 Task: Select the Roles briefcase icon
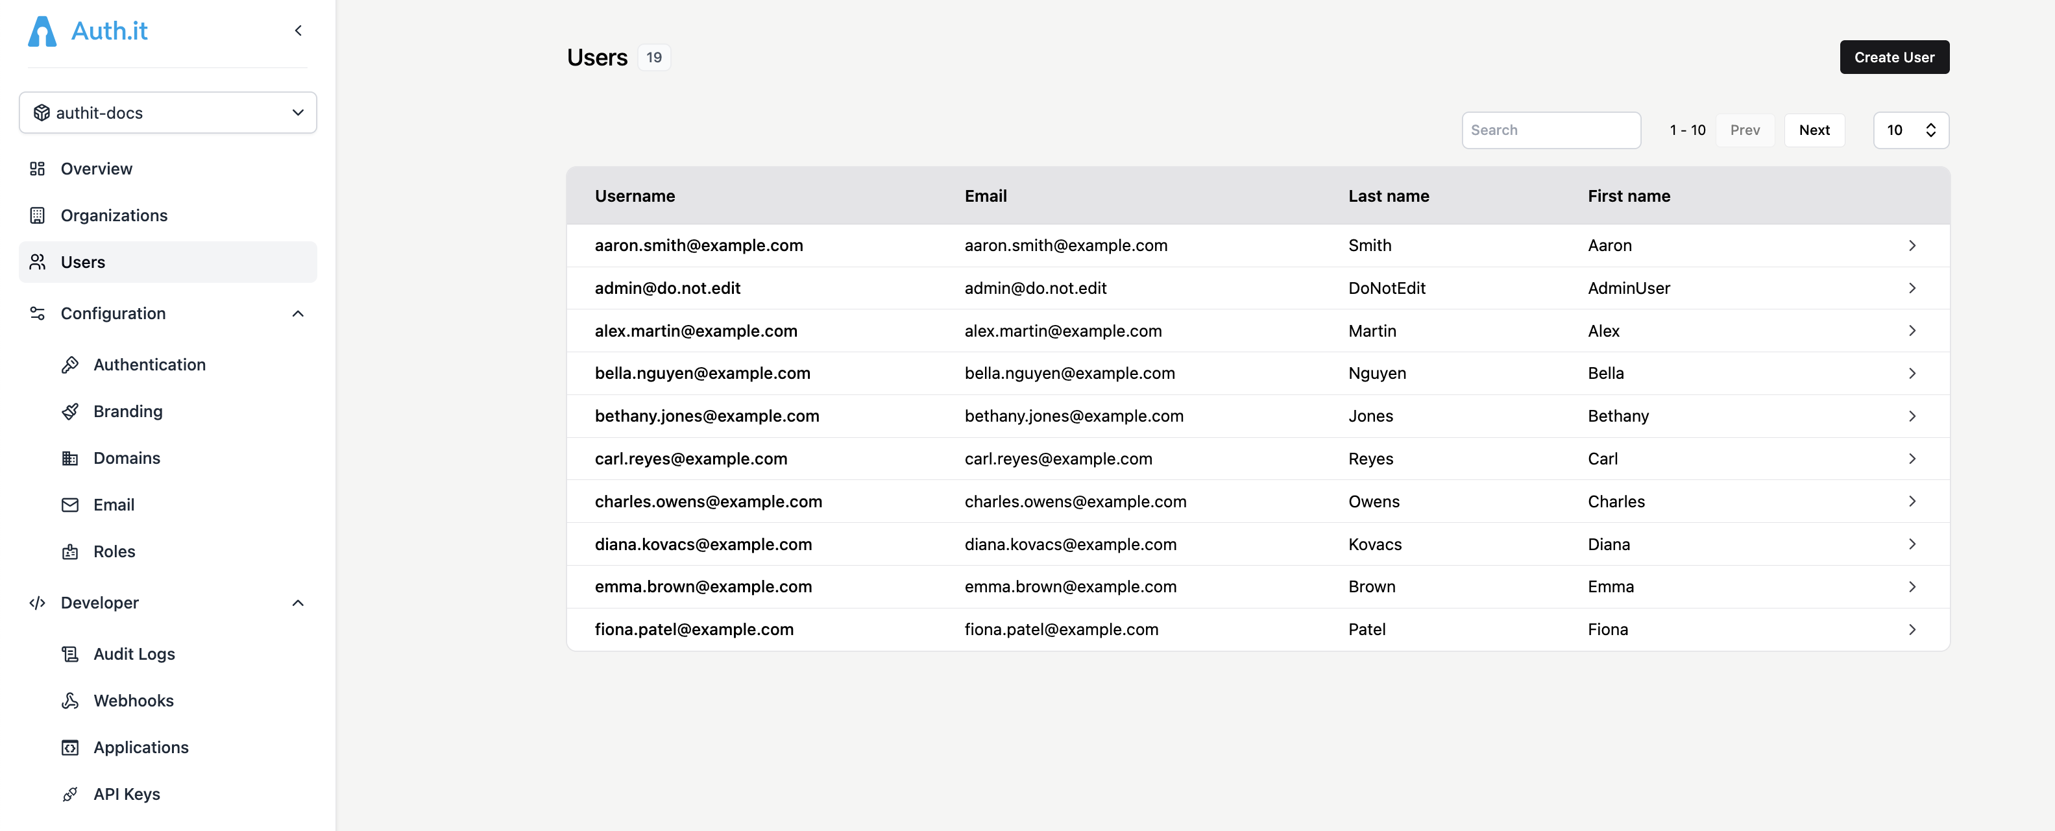click(x=70, y=551)
